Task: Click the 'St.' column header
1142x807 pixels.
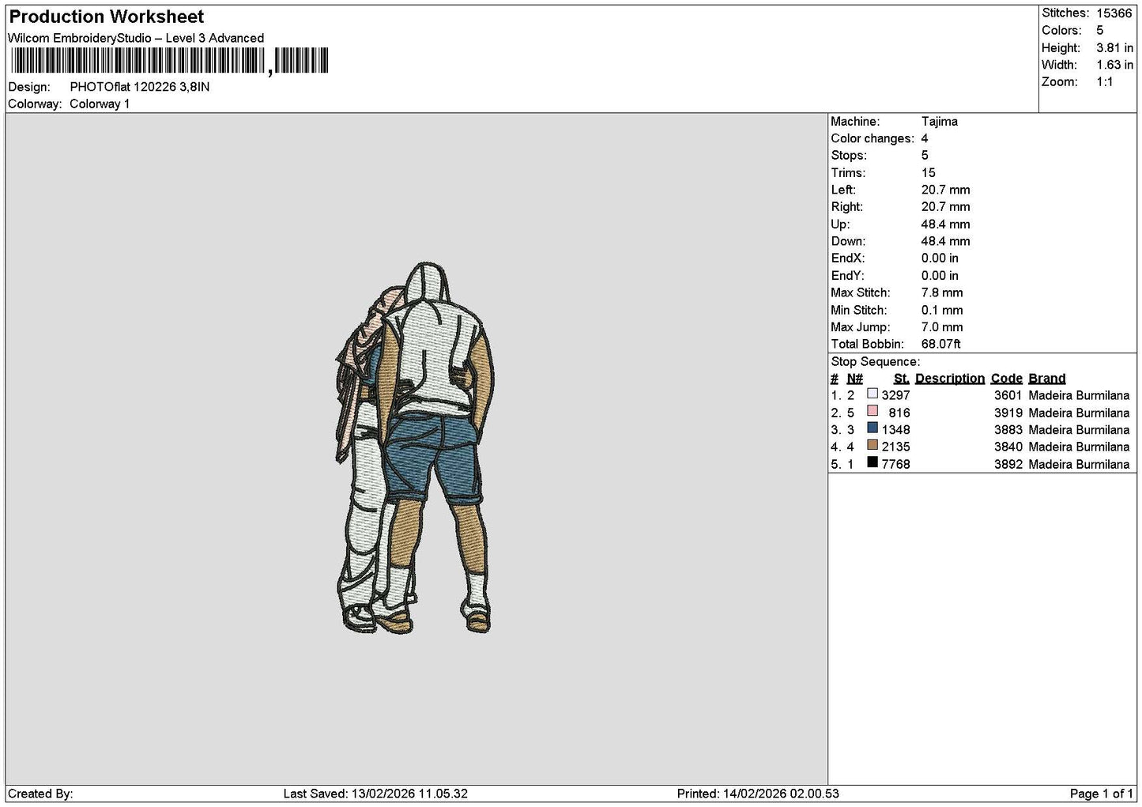Action: click(901, 379)
